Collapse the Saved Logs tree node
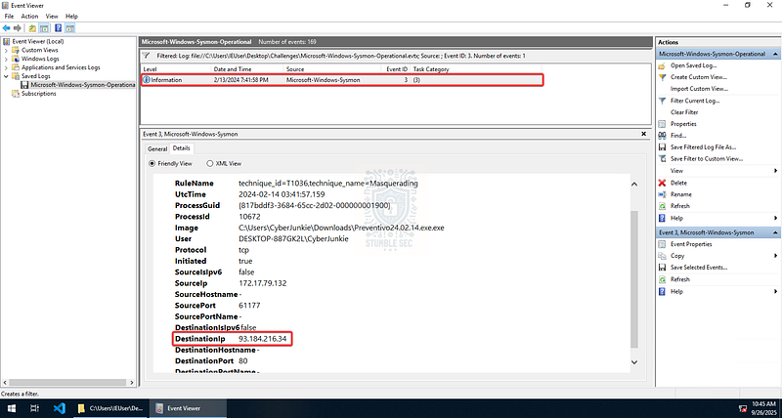Image resolution: width=782 pixels, height=418 pixels. click(6, 76)
